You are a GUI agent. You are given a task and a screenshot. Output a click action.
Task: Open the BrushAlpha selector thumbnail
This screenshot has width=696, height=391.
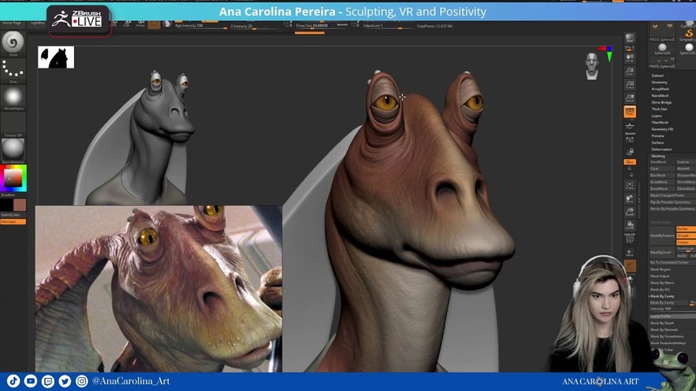point(13,96)
